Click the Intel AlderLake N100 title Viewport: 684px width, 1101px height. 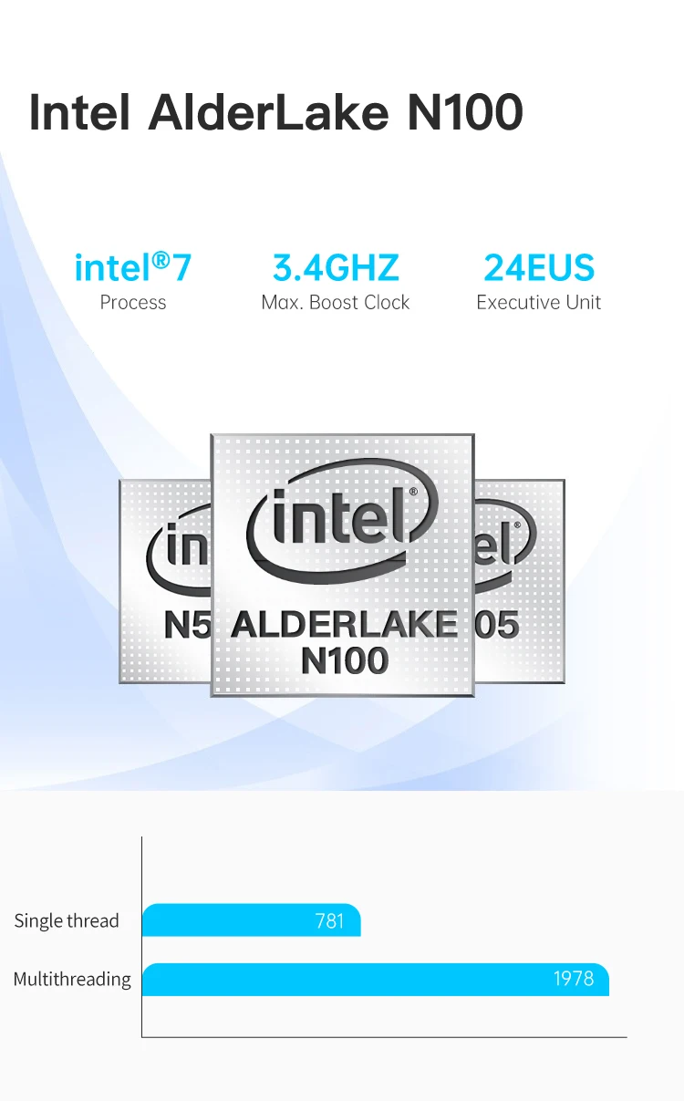[x=276, y=112]
